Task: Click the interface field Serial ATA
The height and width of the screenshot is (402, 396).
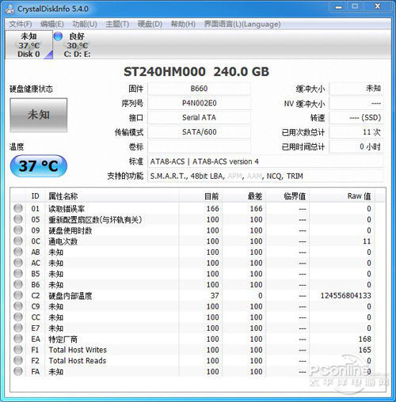Action: point(199,118)
